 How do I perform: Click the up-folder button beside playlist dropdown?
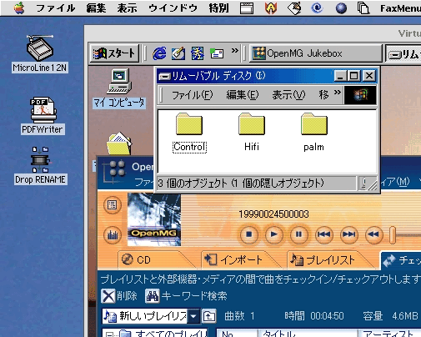209,316
